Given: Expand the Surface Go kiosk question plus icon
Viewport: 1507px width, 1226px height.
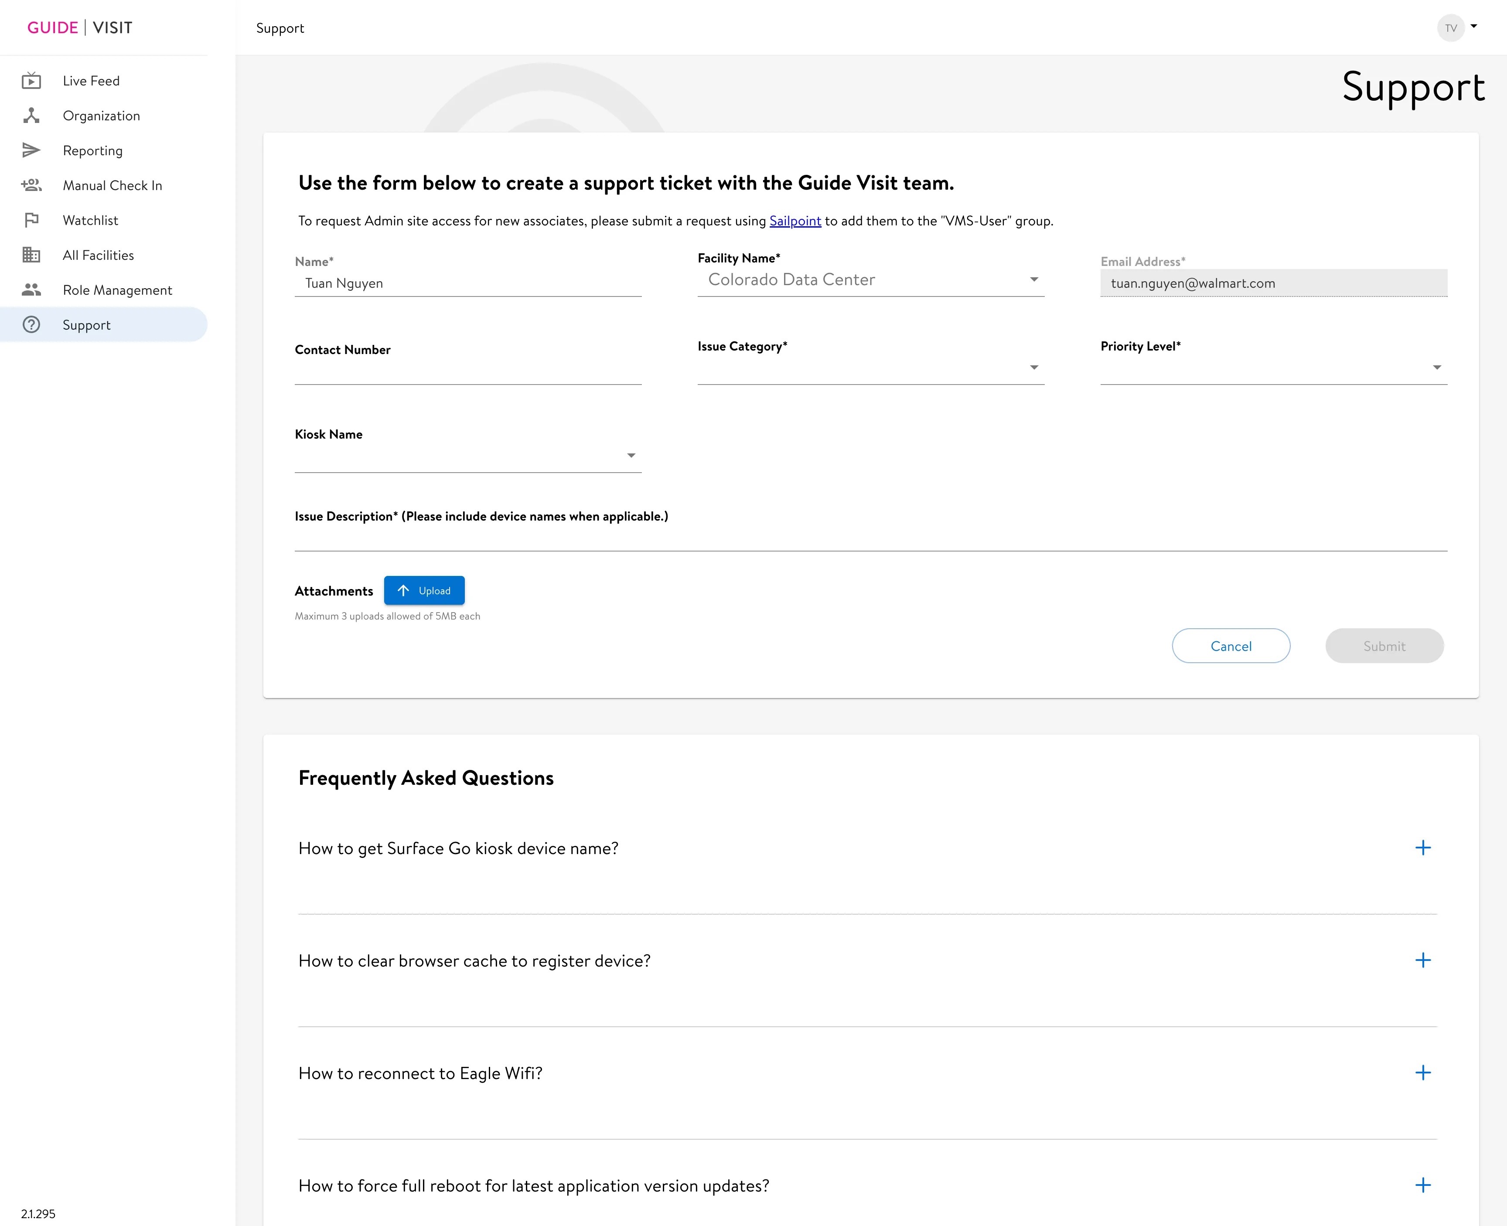Looking at the screenshot, I should [x=1423, y=848].
